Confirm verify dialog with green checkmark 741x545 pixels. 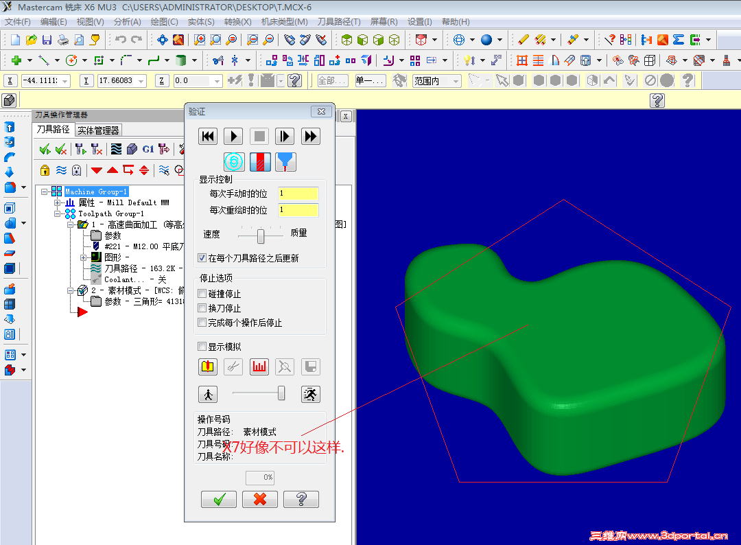219,499
